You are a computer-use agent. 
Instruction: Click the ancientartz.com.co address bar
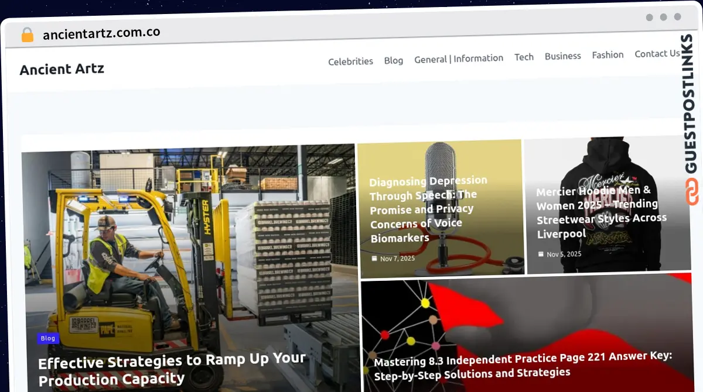click(101, 33)
